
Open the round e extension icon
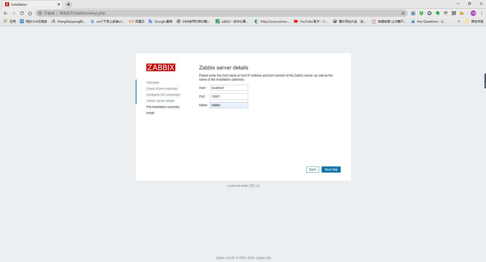(x=429, y=13)
